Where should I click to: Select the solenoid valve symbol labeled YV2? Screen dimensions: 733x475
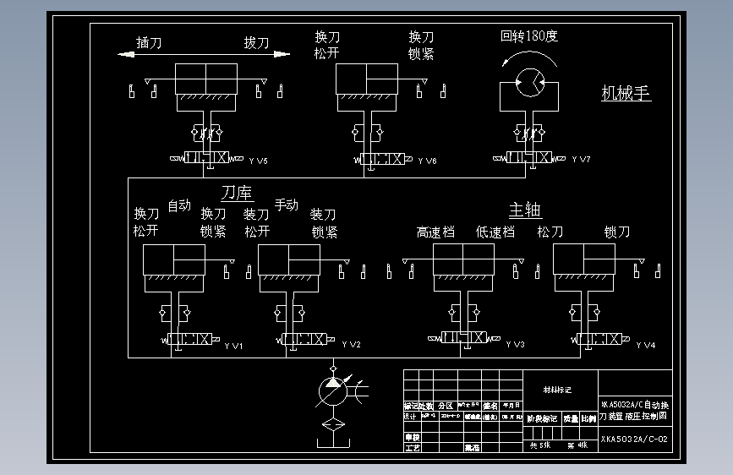point(306,340)
